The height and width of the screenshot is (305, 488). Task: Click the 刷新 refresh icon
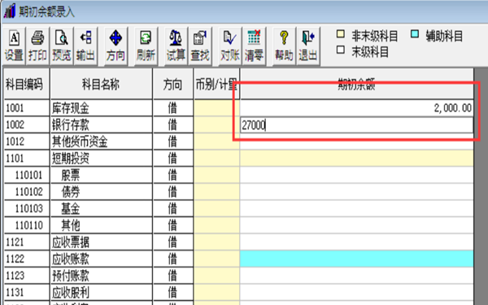coord(146,46)
